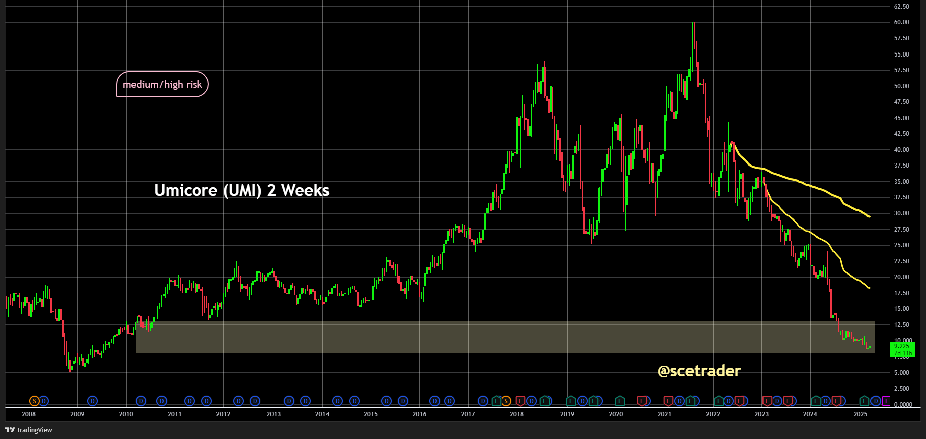Select the dividend marker in 2009
The height and width of the screenshot is (439, 926).
click(x=92, y=401)
